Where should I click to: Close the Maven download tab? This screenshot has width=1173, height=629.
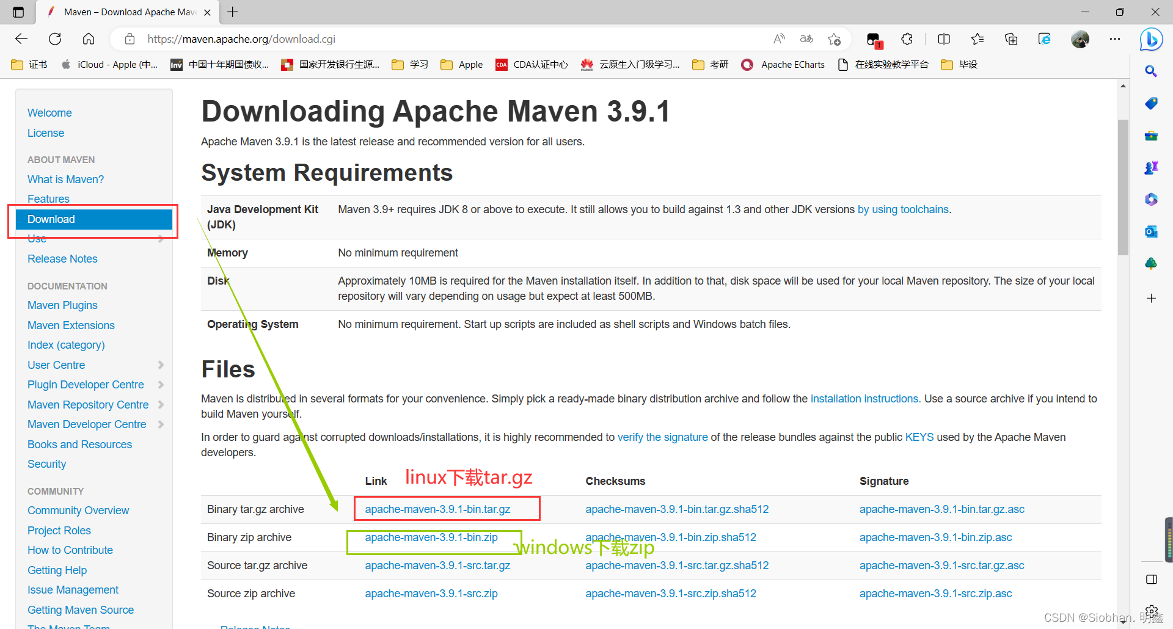point(207,12)
